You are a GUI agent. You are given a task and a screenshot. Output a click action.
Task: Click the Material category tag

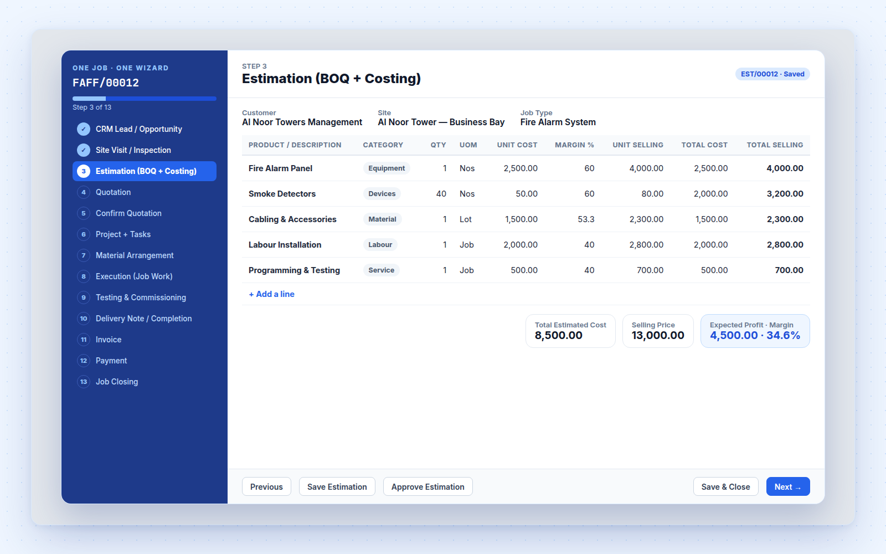382,219
